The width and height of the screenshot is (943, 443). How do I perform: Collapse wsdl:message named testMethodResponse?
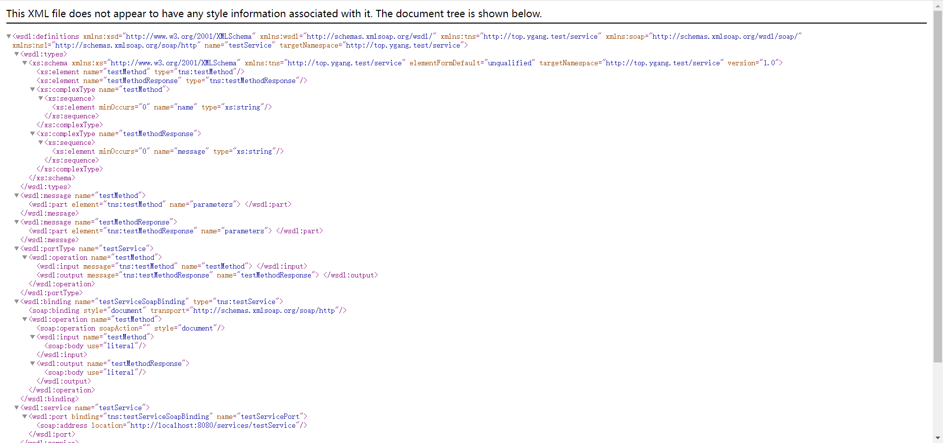17,222
